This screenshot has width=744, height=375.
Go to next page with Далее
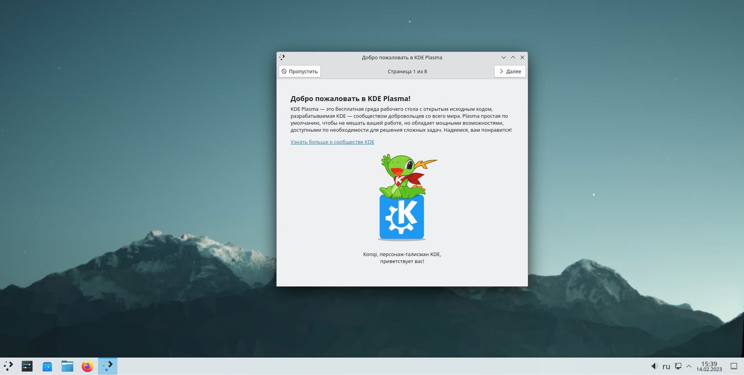pyautogui.click(x=510, y=71)
